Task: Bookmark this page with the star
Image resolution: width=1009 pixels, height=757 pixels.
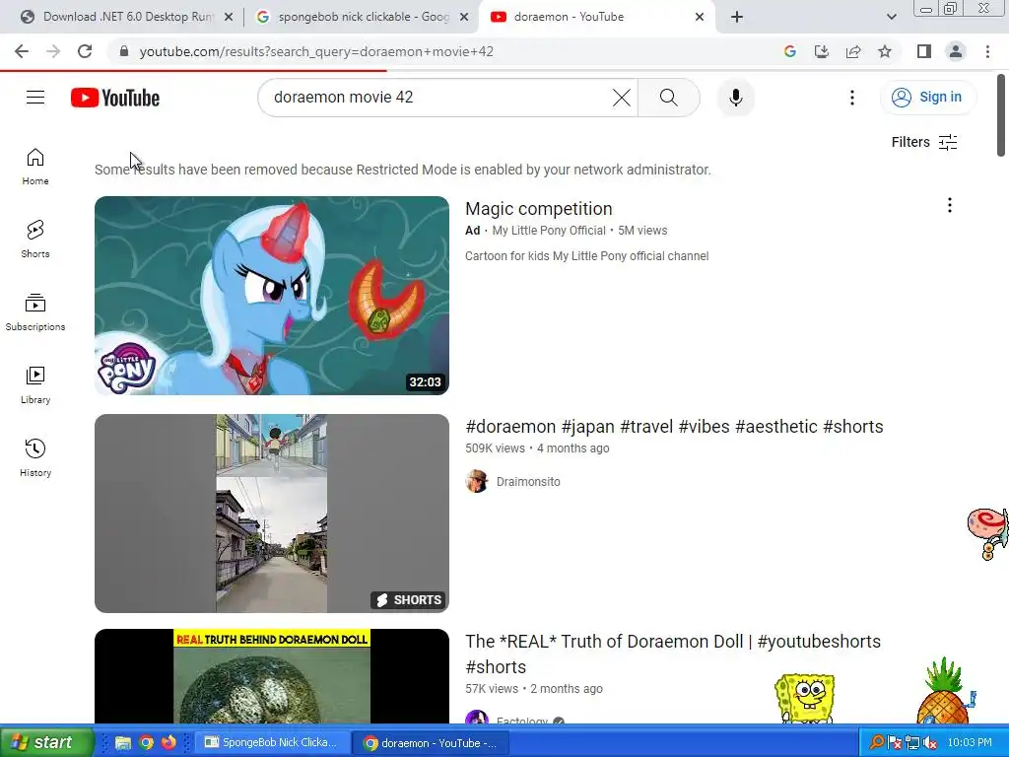Action: [885, 51]
